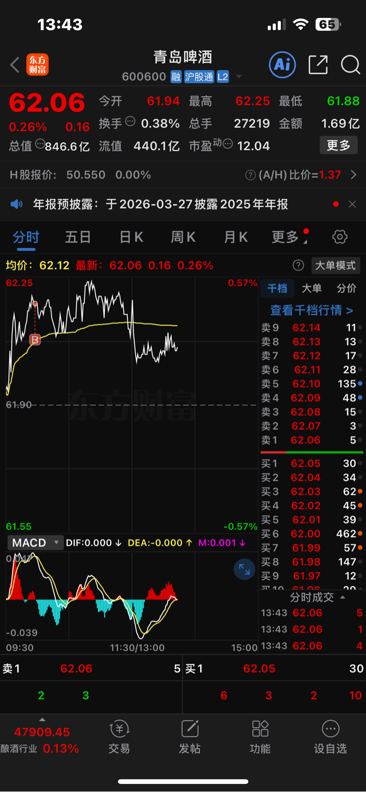The height and width of the screenshot is (792, 366).
Task: Tap the share export icon
Action: 318,64
